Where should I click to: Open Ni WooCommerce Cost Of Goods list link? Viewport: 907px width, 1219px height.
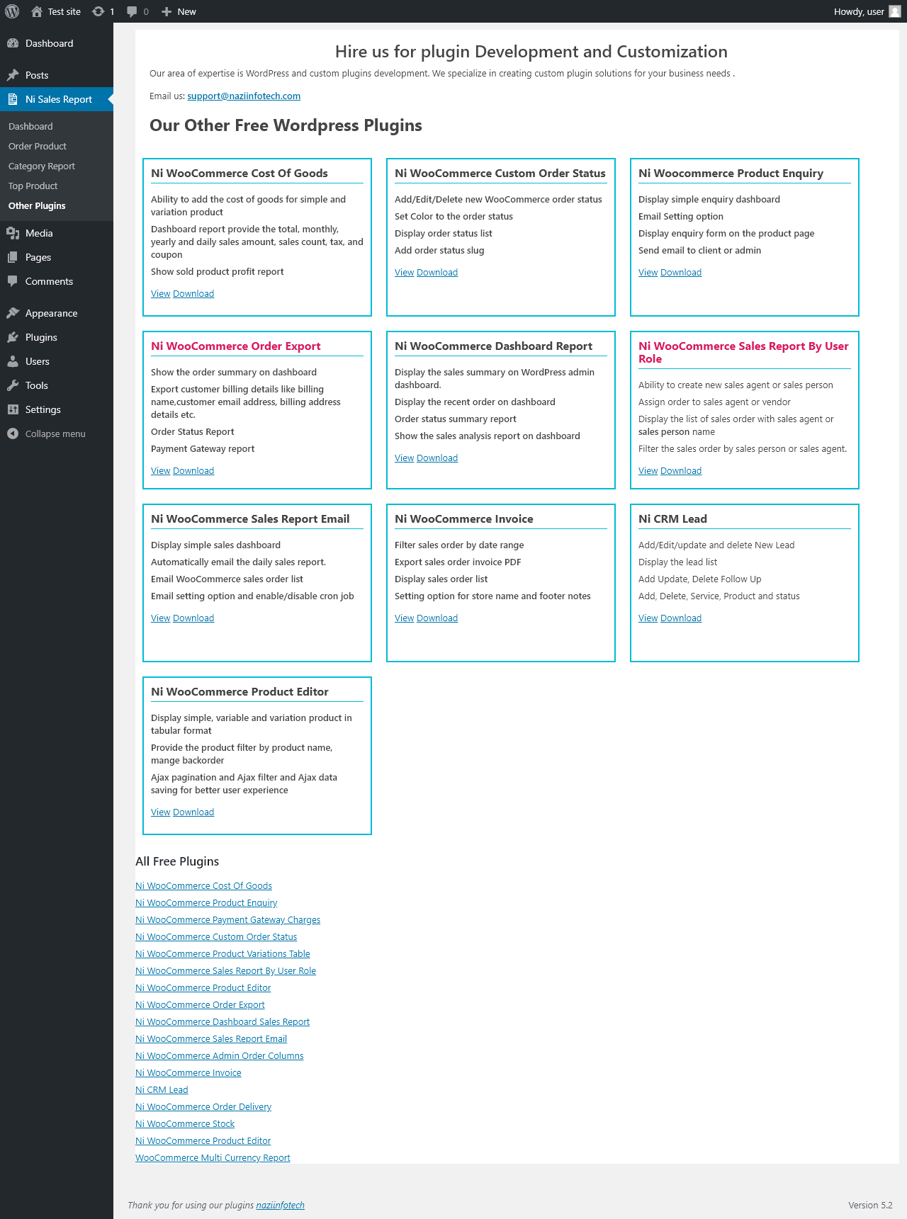coord(203,885)
